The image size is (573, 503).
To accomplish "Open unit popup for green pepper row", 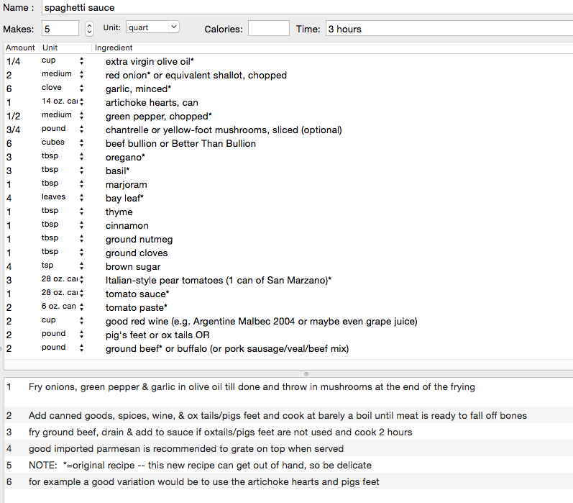I will (x=81, y=116).
